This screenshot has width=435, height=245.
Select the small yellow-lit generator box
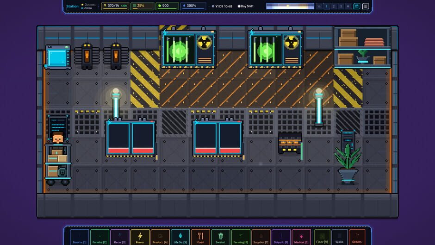coord(290,143)
